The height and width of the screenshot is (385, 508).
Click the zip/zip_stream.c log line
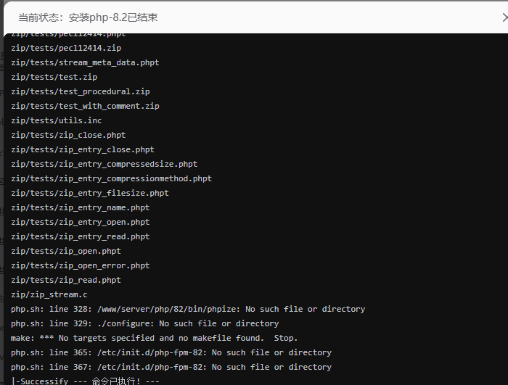click(49, 294)
